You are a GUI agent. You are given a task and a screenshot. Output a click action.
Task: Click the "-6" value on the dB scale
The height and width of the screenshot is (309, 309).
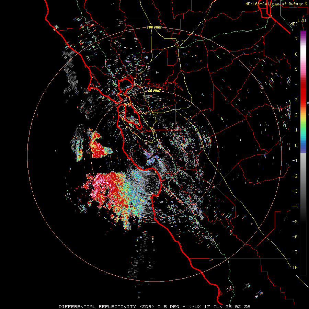[295, 237]
